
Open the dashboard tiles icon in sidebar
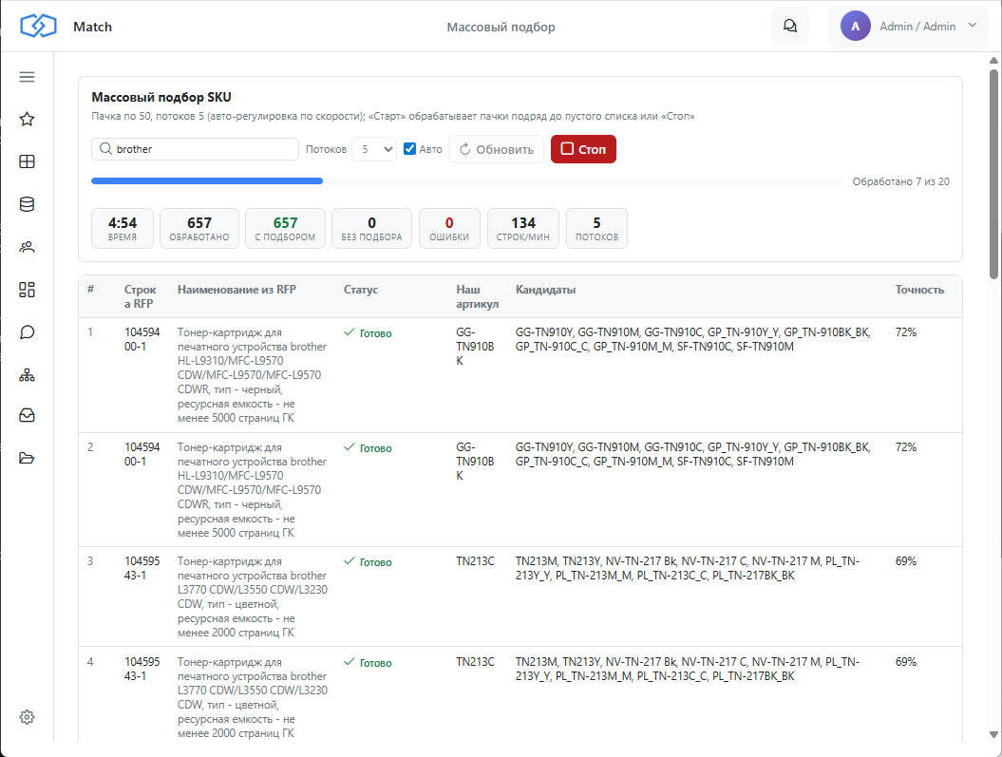pos(27,290)
